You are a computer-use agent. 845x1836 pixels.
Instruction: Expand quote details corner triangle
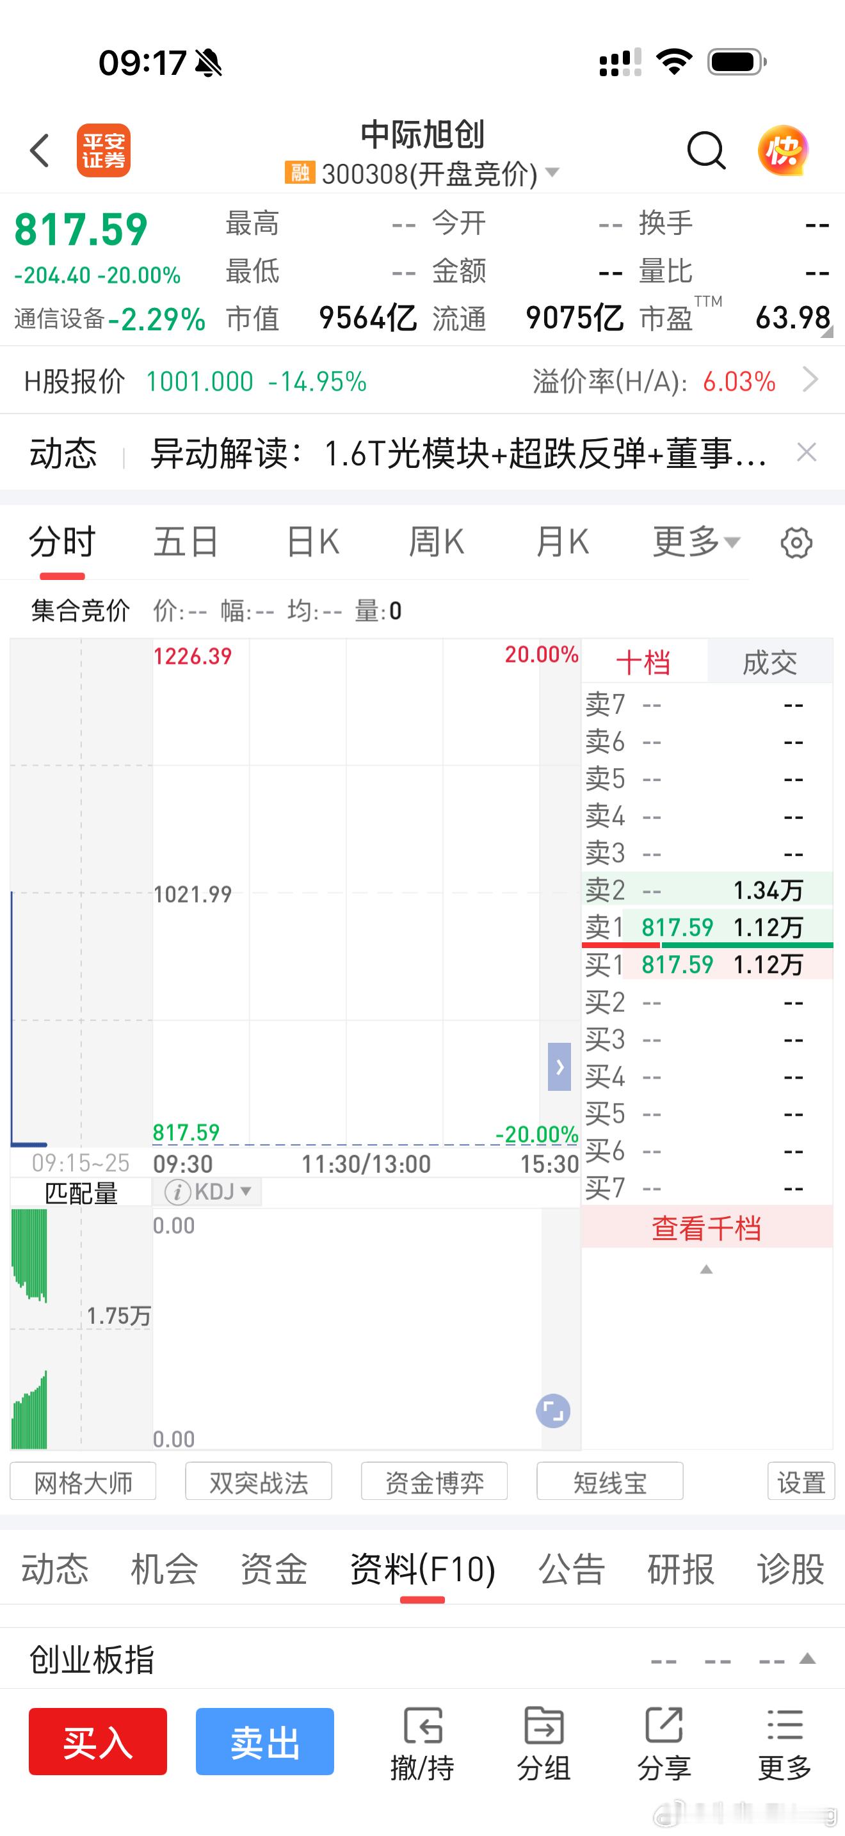826,332
